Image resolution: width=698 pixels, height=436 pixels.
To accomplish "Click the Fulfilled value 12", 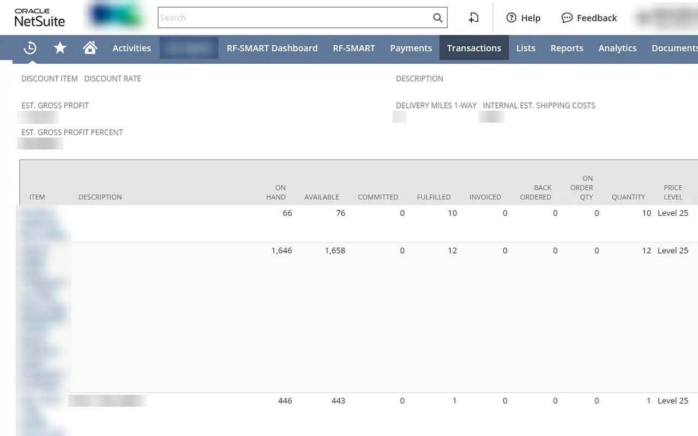I will pyautogui.click(x=452, y=251).
